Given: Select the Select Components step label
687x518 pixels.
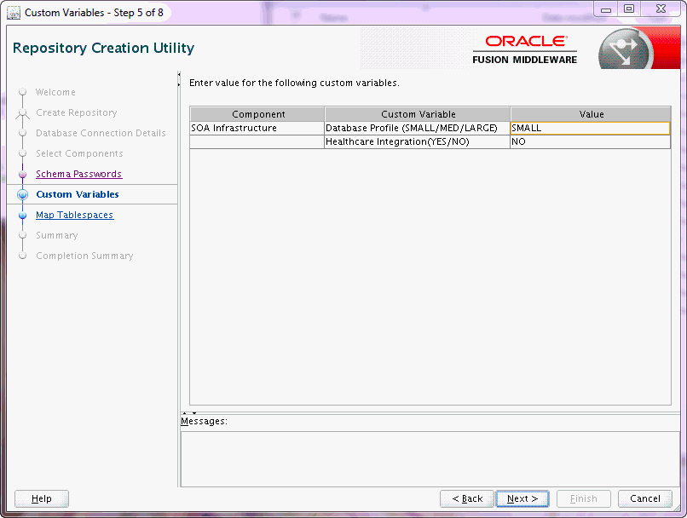Looking at the screenshot, I should tap(79, 153).
